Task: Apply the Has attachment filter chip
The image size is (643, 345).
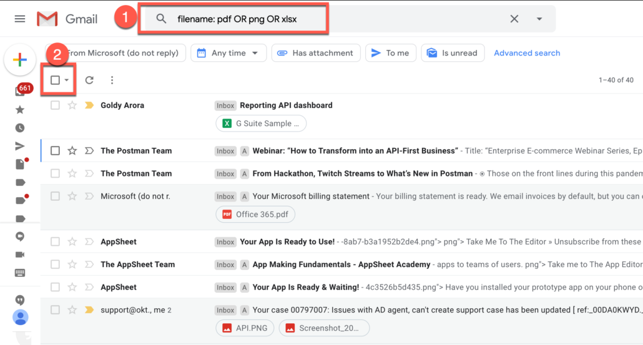Action: coord(316,53)
